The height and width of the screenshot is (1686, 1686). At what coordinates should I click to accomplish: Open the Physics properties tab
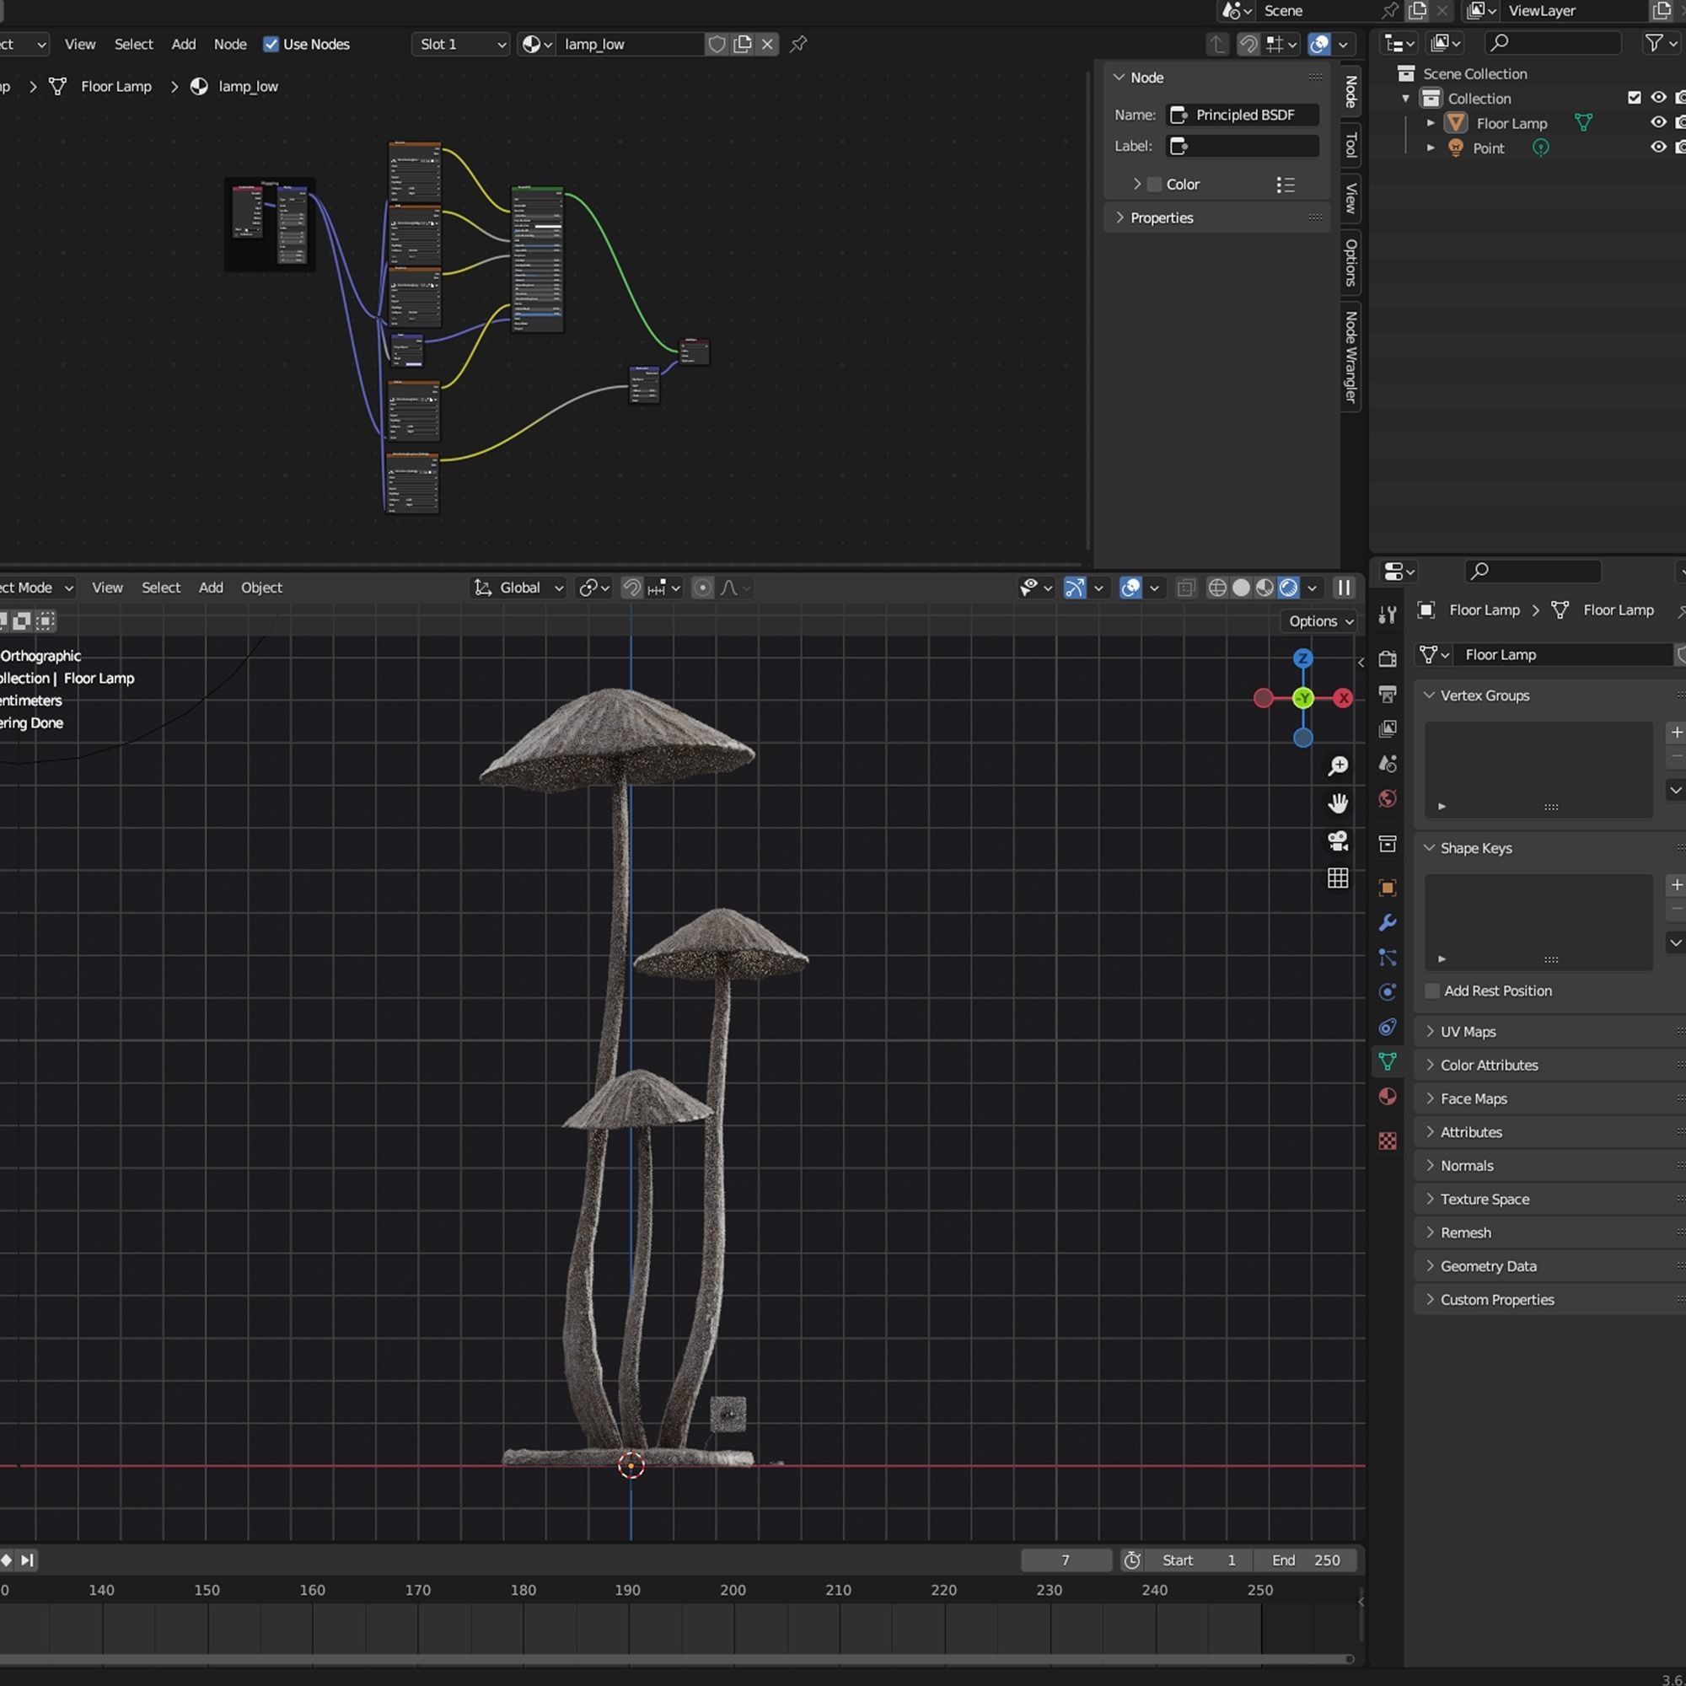tap(1388, 992)
